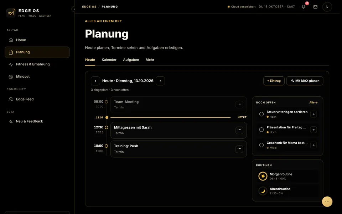
Task: Open options for Team-Meeting entry
Action: [x=239, y=104]
